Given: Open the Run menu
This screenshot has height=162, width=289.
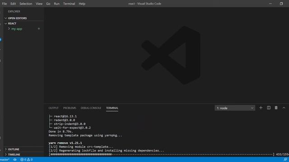Looking at the screenshot, I should [x=56, y=4].
